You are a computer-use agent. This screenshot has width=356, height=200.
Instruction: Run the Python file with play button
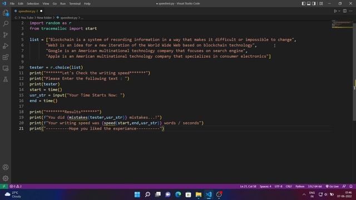[335, 11]
